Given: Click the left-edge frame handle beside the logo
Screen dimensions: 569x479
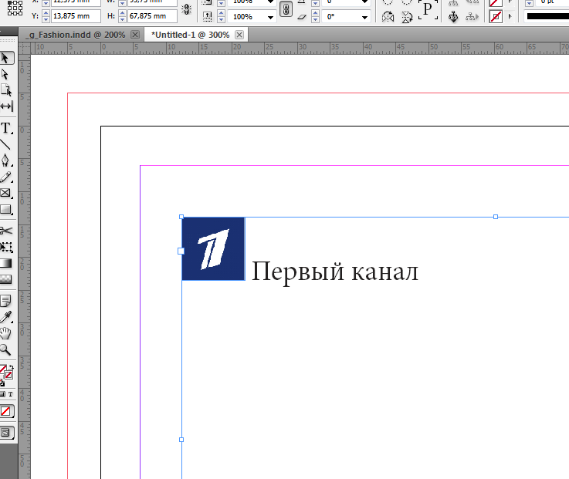Looking at the screenshot, I should click(x=181, y=251).
